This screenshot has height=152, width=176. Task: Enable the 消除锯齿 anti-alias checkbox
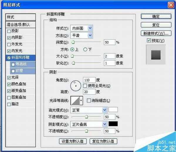click(89, 101)
